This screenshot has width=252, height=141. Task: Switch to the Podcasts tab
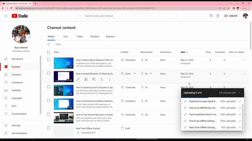(x=110, y=36)
